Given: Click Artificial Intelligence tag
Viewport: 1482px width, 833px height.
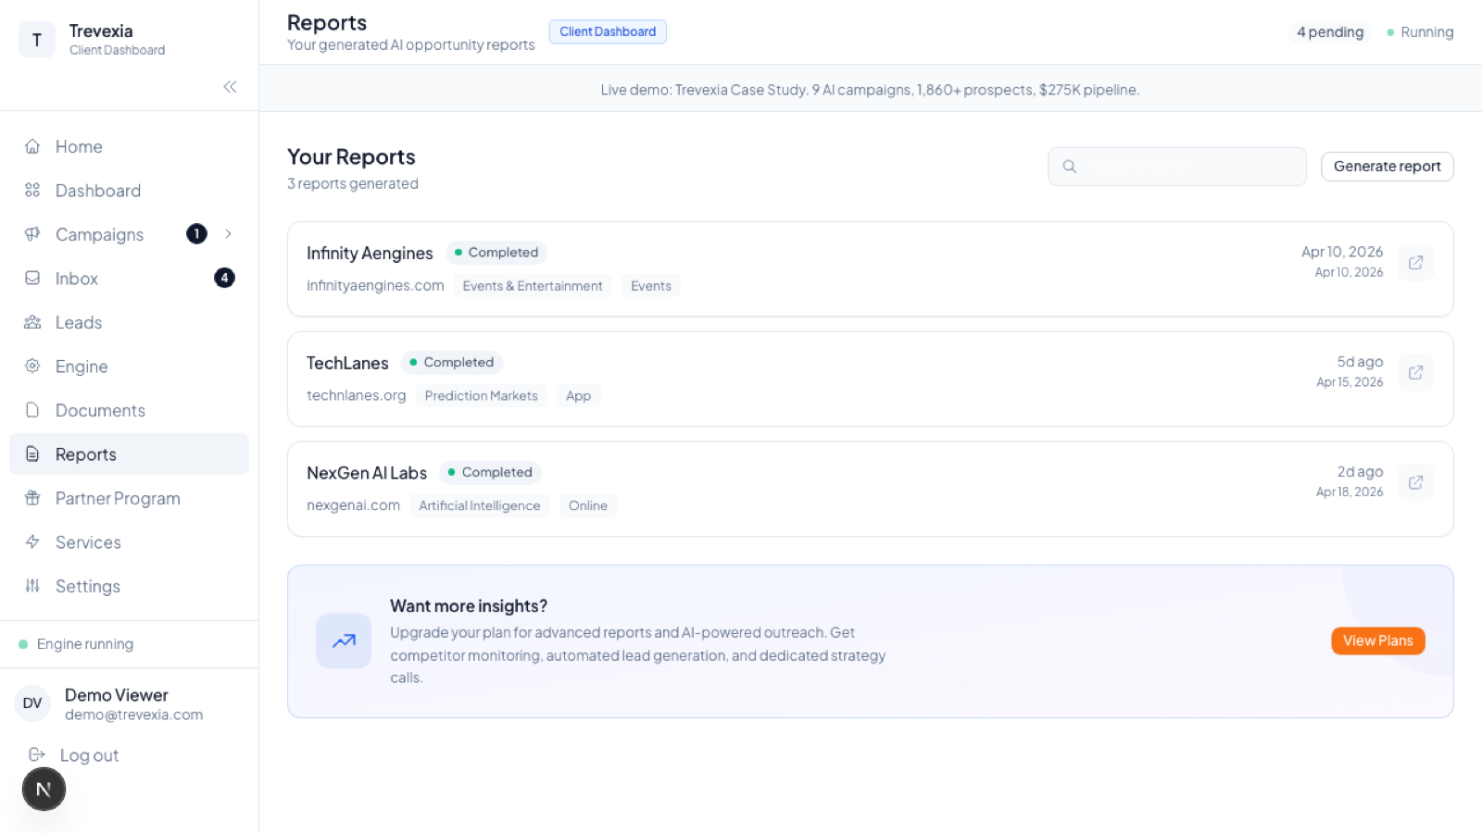Looking at the screenshot, I should [x=480, y=505].
